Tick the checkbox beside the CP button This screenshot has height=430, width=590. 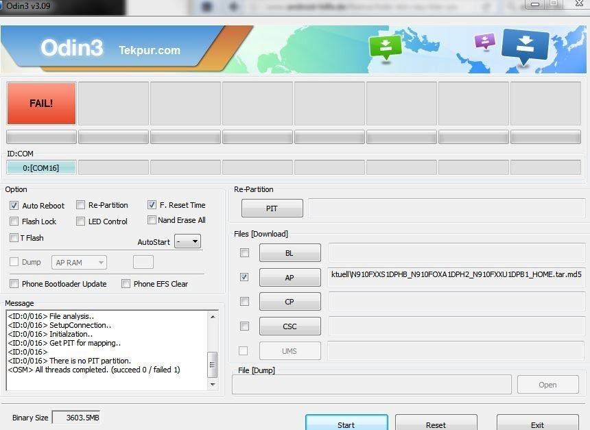click(x=245, y=301)
